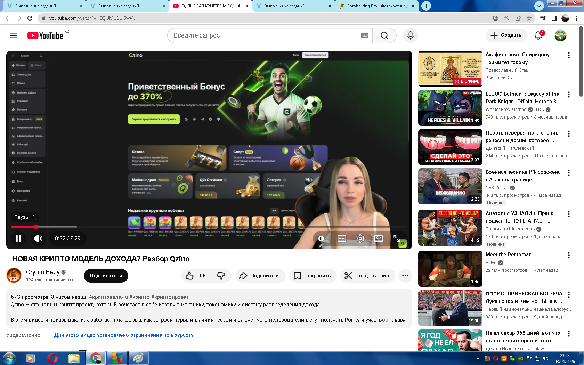584x365 pixels.
Task: Open options menu for LEGO Batman video
Action: point(569,95)
